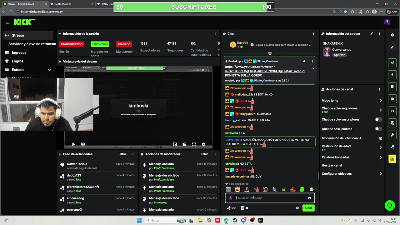Expand Restricción de edad settings
This screenshot has width=400, height=225.
pos(381,148)
